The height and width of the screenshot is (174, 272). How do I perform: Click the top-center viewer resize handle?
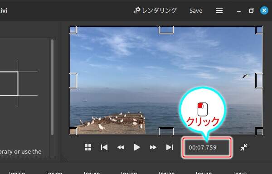coord(166,30)
